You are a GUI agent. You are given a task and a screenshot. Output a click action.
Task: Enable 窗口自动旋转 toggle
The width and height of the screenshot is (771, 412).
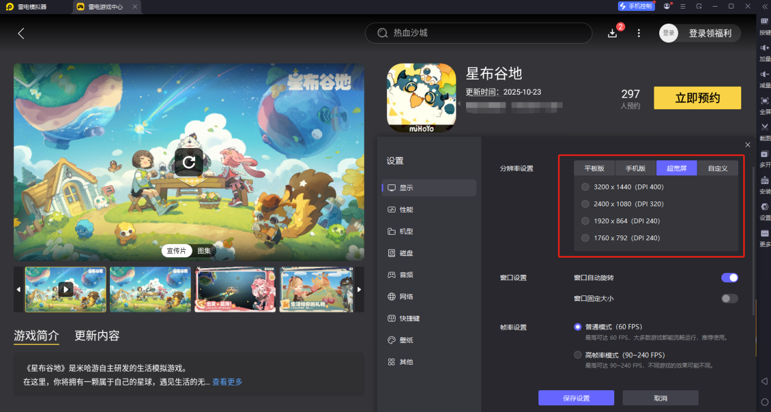728,277
